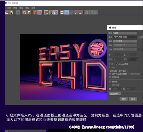The width and height of the screenshot is (143, 132).
Task: Click the render all objects icon
Action: [24, 12]
